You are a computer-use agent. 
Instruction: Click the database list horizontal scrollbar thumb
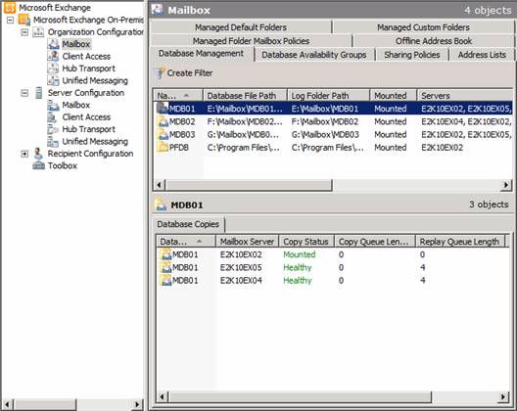(250, 185)
